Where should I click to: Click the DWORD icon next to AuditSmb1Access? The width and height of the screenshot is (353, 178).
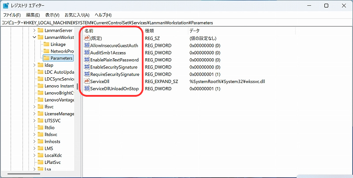tap(86, 53)
